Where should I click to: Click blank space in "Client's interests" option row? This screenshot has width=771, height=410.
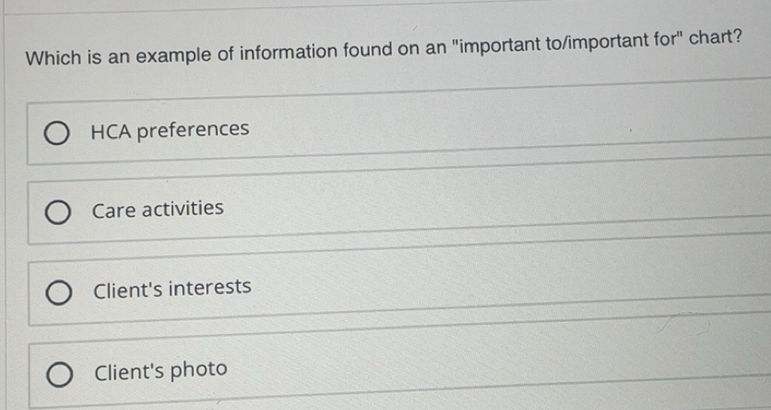coord(508,290)
